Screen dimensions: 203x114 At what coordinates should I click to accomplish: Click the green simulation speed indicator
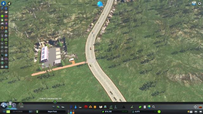[8, 111]
